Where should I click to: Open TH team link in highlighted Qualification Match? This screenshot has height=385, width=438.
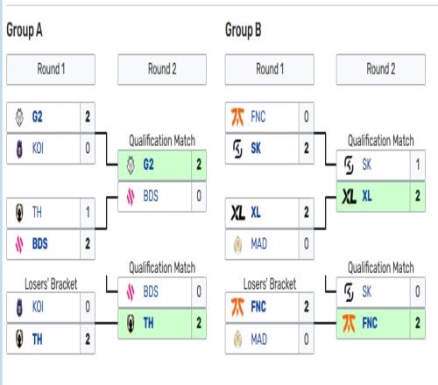pyautogui.click(x=148, y=324)
